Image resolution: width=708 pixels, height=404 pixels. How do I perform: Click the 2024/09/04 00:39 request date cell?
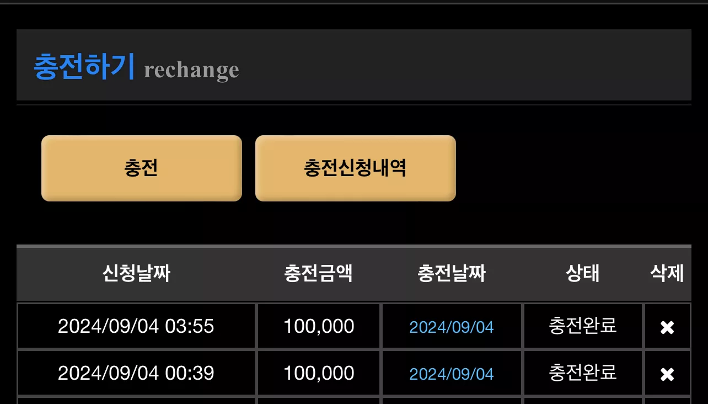tap(136, 373)
